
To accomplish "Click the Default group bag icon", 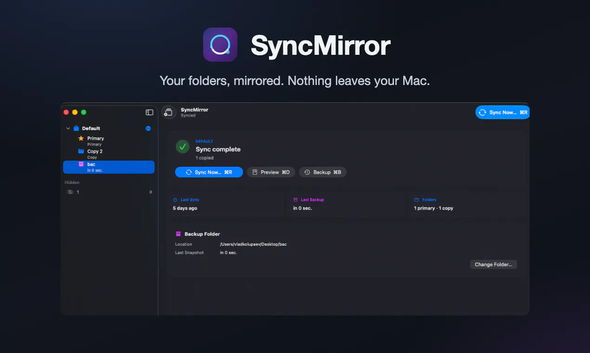I will (76, 128).
